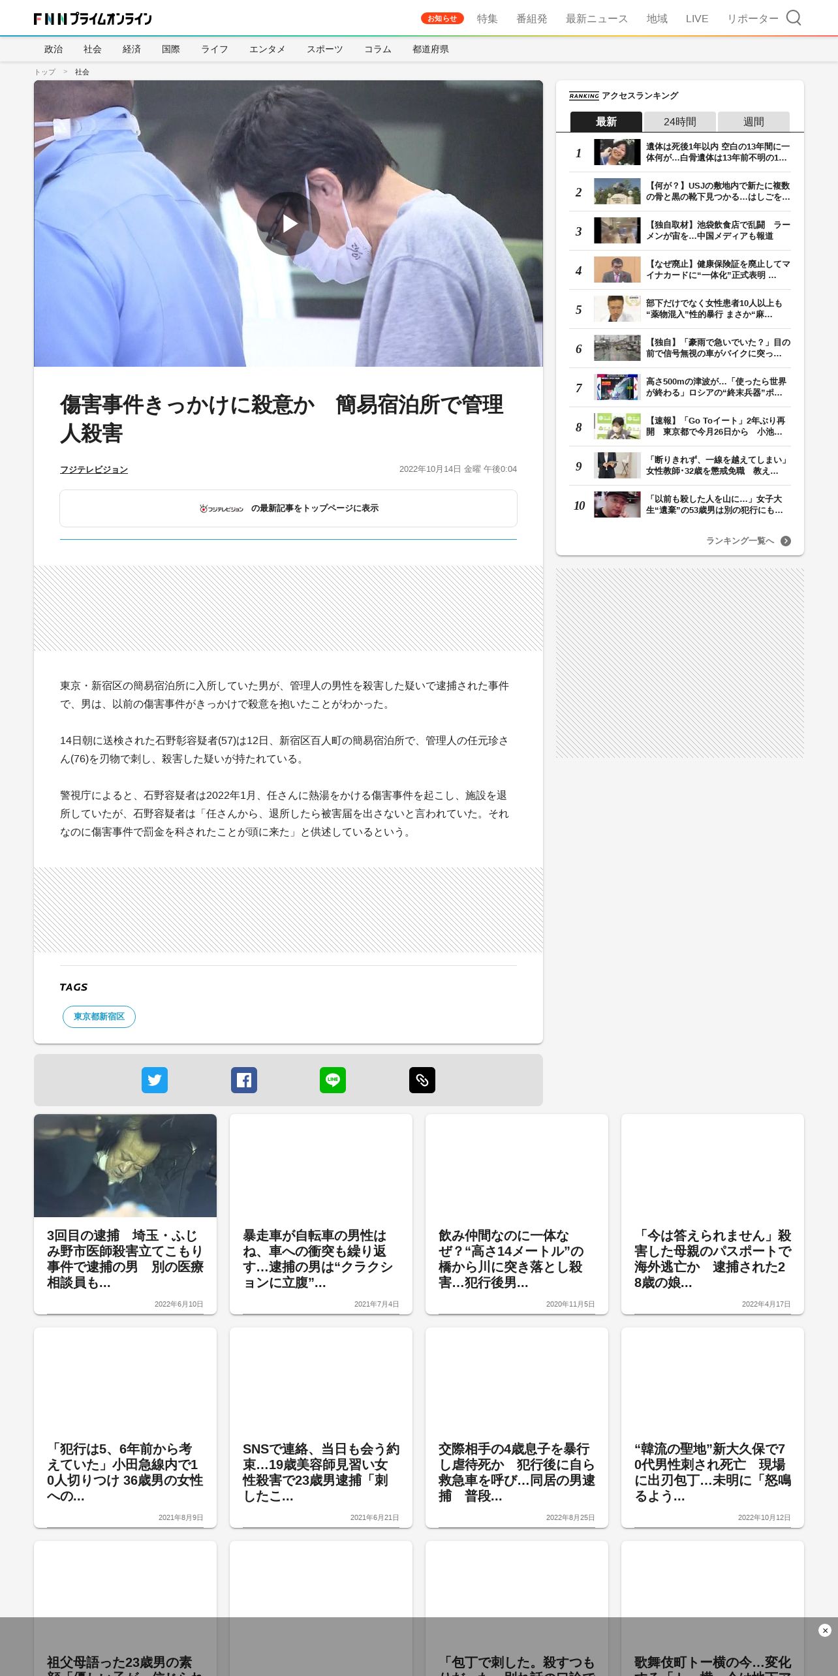The width and height of the screenshot is (838, 1676).
Task: Play the article video
Action: coord(288,224)
